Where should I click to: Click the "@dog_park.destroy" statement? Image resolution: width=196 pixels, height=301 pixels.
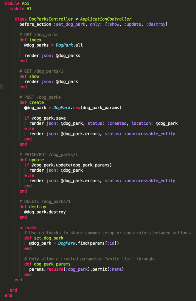45,212
